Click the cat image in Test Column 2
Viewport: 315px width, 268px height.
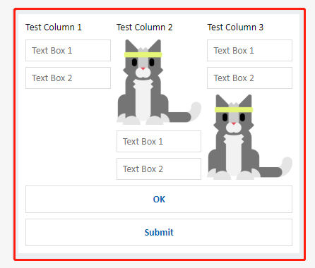pyautogui.click(x=159, y=82)
